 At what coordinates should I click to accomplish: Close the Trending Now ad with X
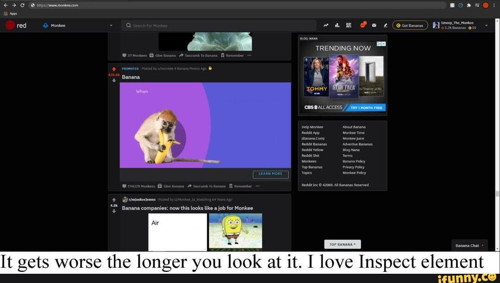383,43
